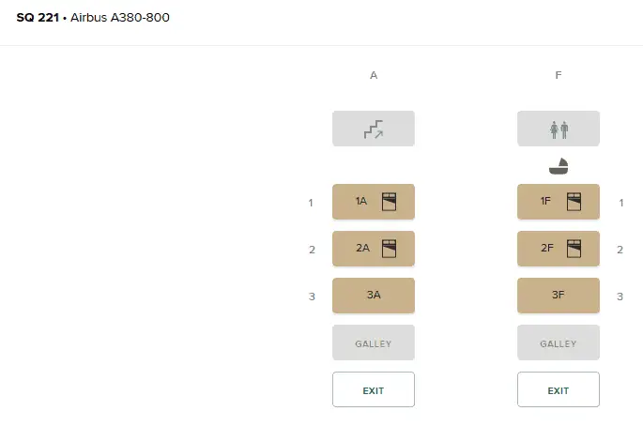Click the GALLEY box below seat 3A
Screen dimensions: 643x426
[x=374, y=343]
